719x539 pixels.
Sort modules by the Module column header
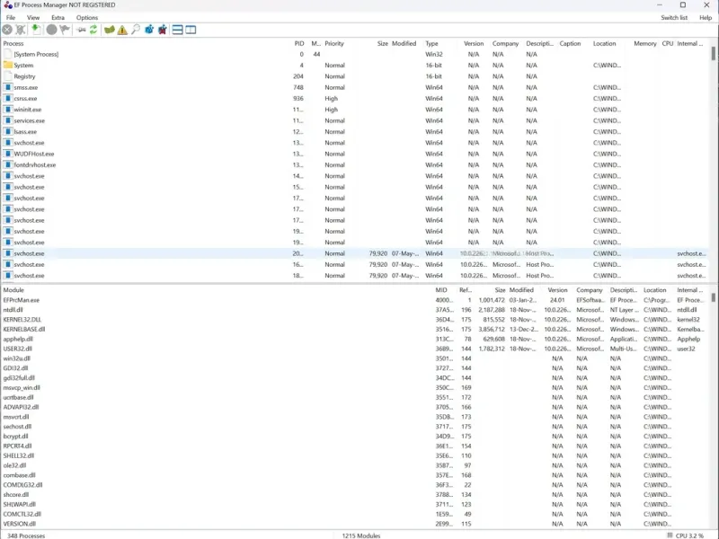(13, 290)
